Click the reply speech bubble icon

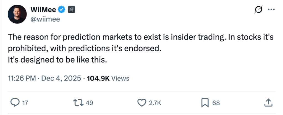coord(14,103)
